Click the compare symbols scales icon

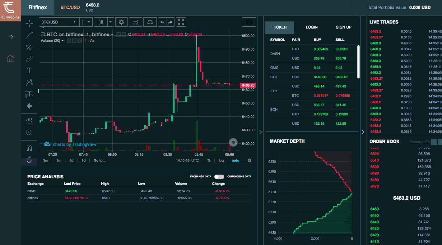click(150, 22)
